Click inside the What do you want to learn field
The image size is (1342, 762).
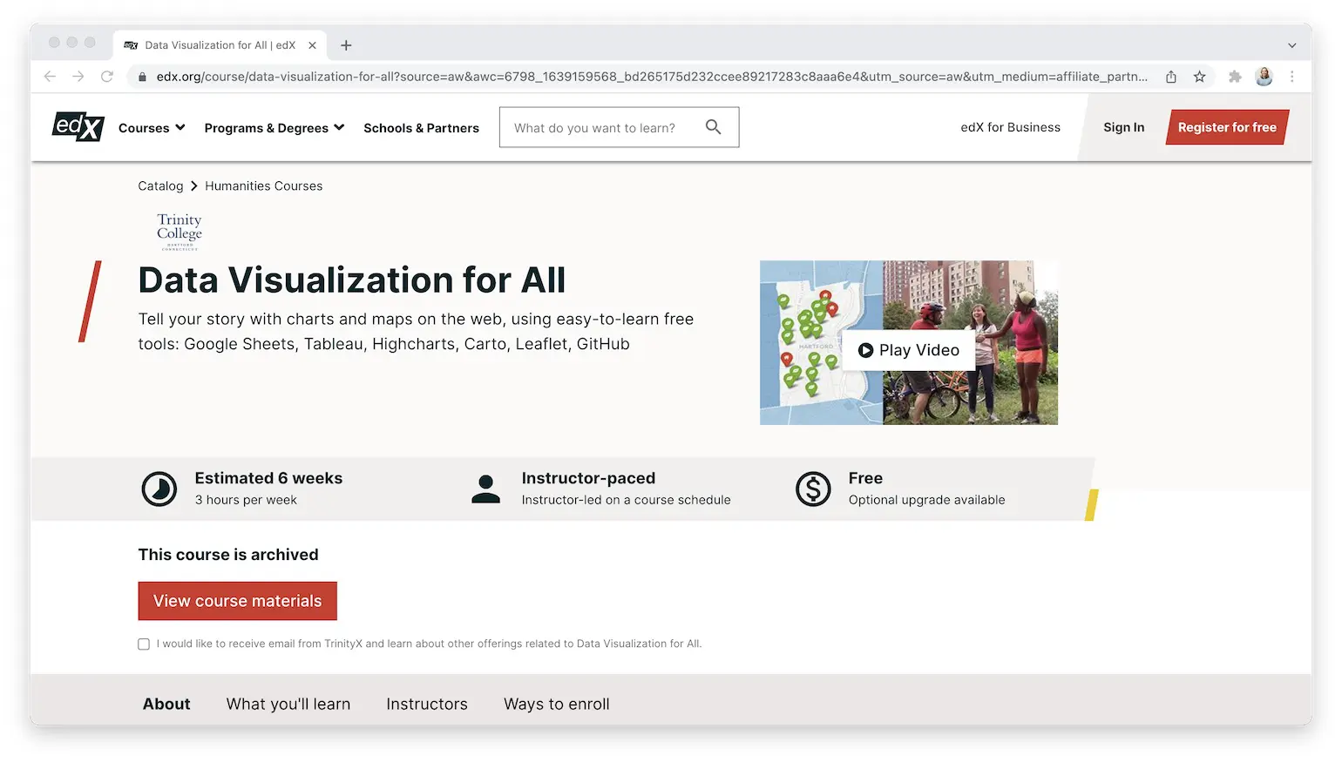click(601, 127)
